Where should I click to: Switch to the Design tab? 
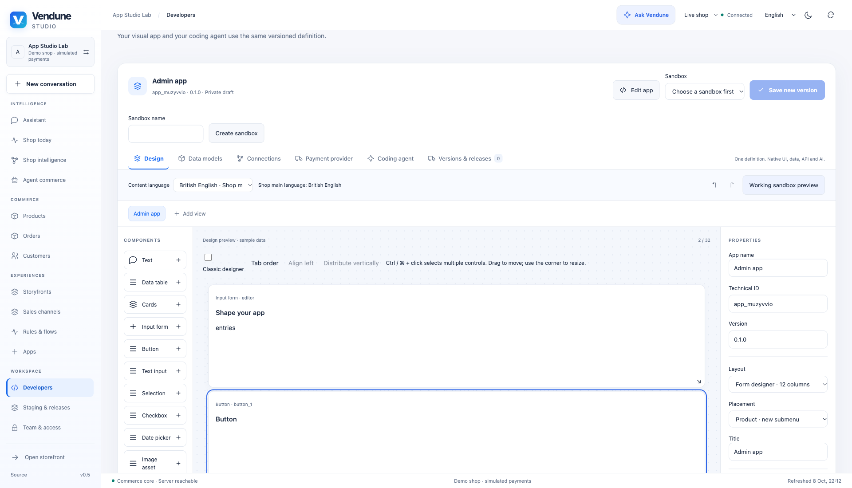click(149, 159)
